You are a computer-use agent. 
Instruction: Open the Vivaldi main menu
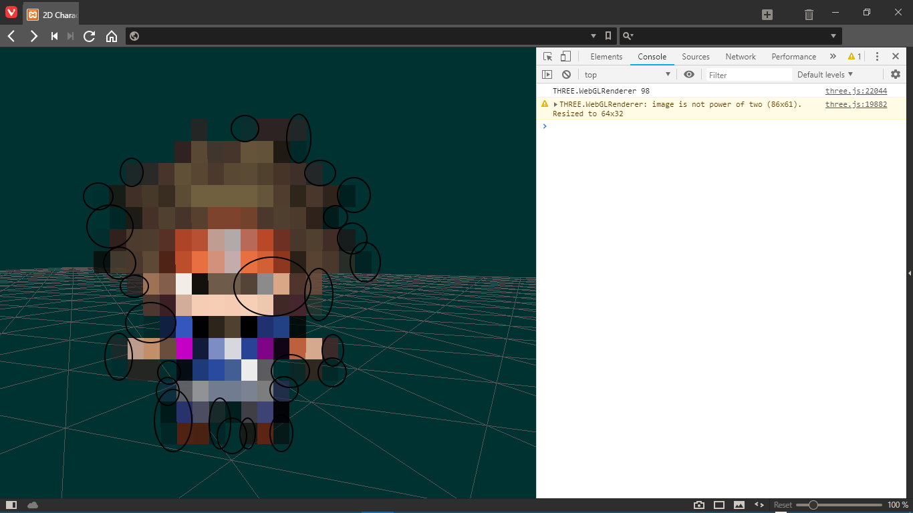point(11,13)
